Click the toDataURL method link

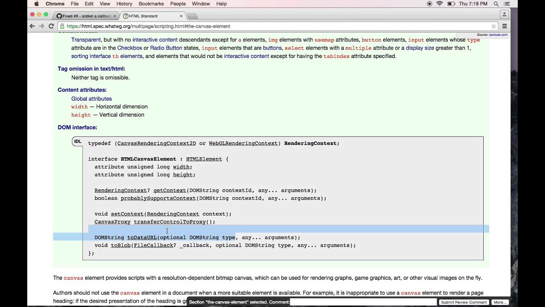[142, 237]
